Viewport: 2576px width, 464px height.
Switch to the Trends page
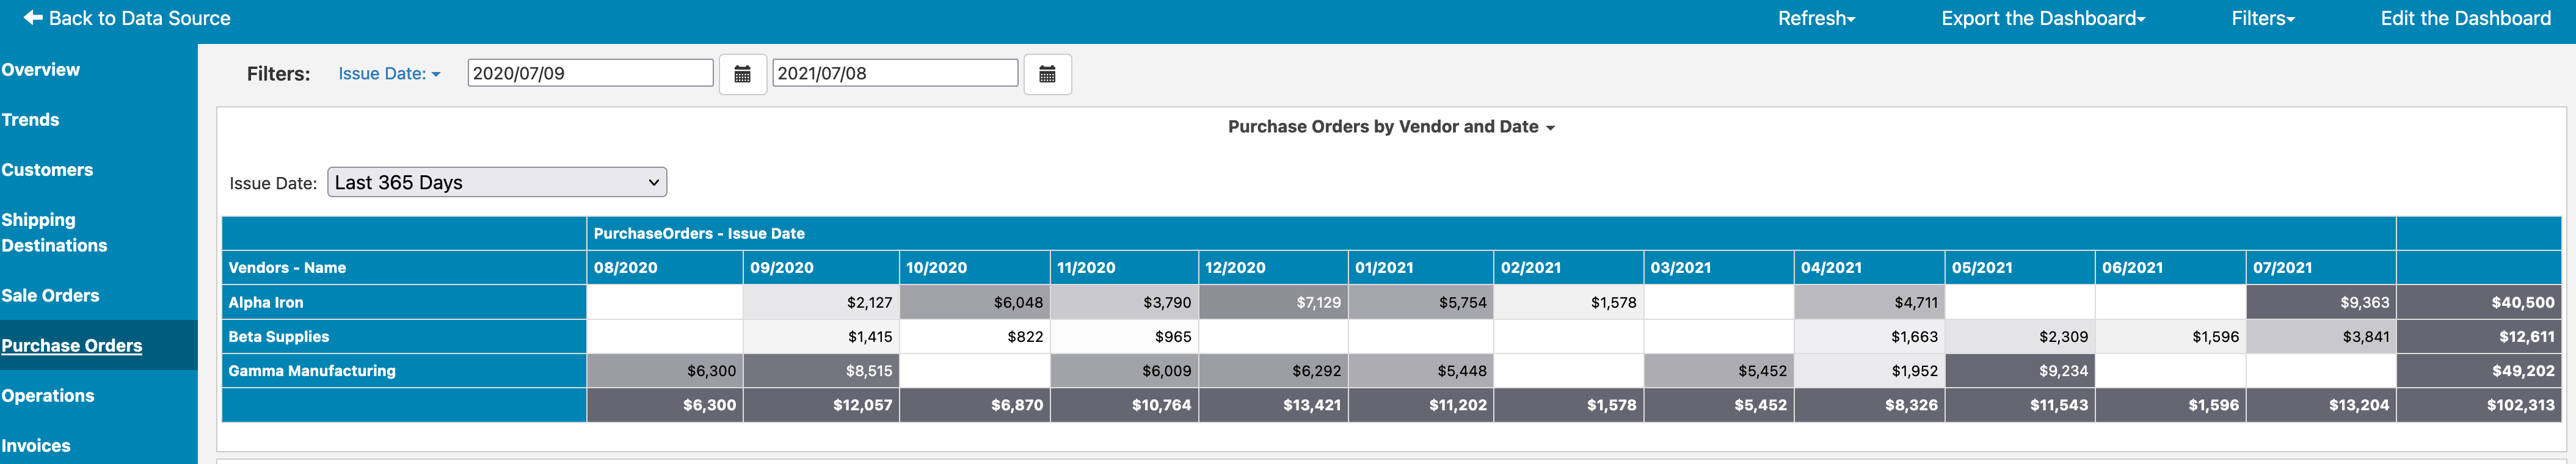pos(30,120)
